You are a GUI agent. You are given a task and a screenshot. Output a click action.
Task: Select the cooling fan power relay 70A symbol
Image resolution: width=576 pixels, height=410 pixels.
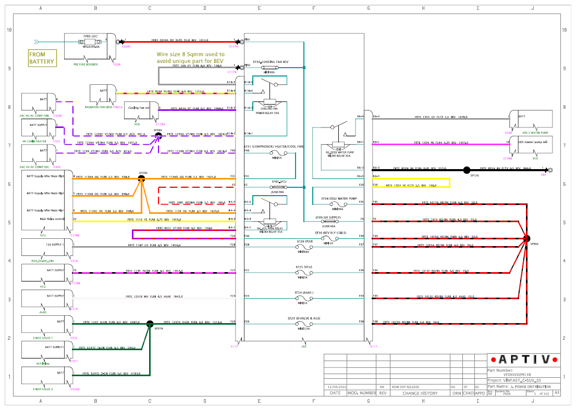pyautogui.click(x=269, y=101)
